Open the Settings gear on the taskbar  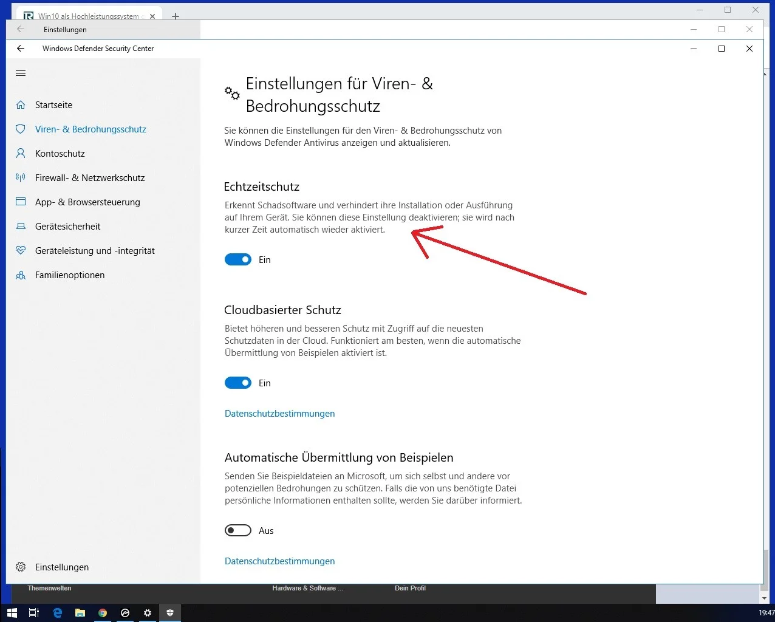(x=148, y=613)
